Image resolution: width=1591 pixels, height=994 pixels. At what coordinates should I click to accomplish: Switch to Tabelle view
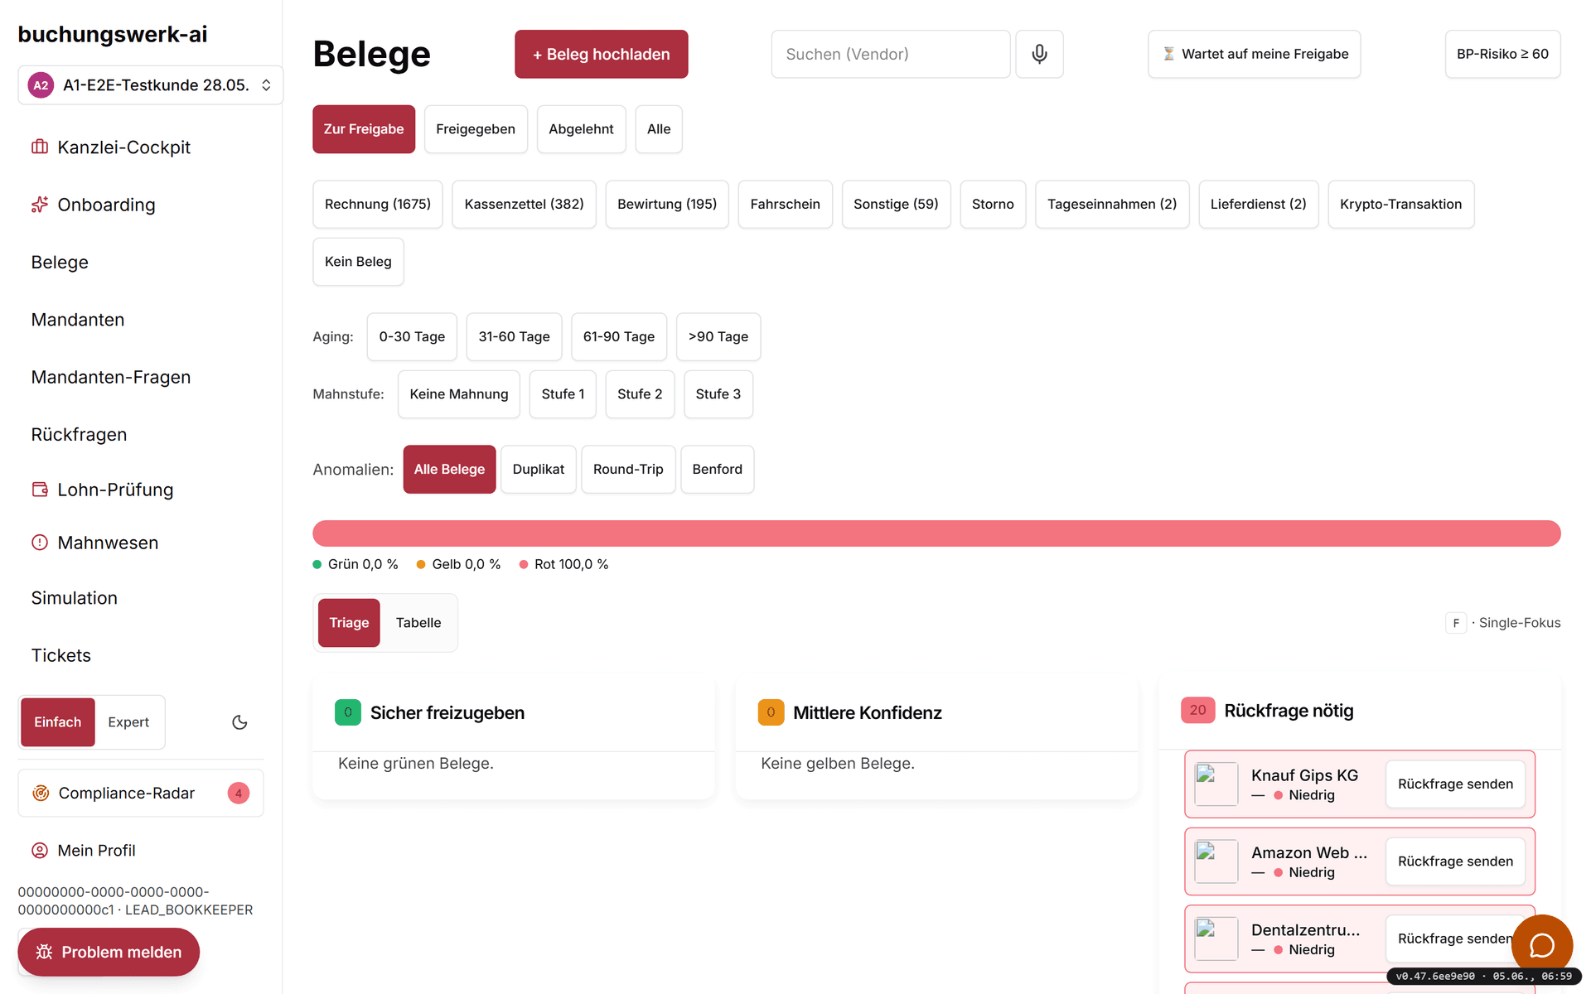click(x=418, y=623)
